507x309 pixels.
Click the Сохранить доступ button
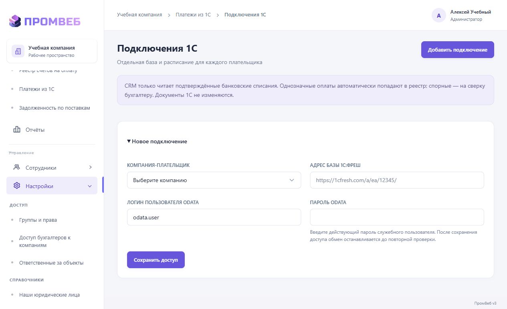[x=156, y=260]
